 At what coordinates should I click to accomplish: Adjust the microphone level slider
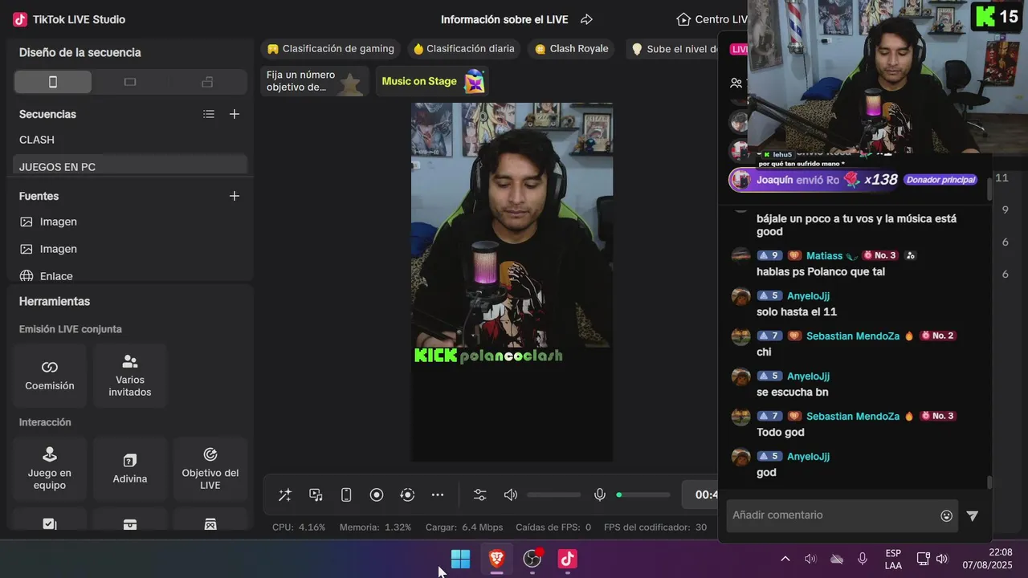click(x=643, y=495)
